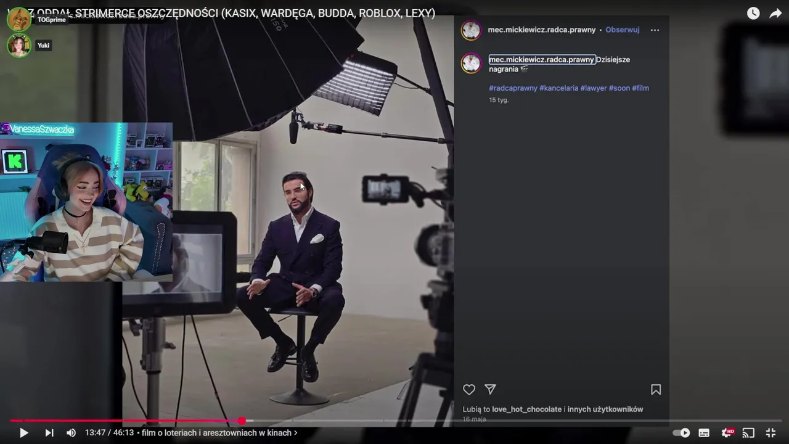Viewport: 789px width, 444px height.
Task: Open chapter 'film o loteriach i aresztowniach w kinach'
Action: tap(219, 433)
